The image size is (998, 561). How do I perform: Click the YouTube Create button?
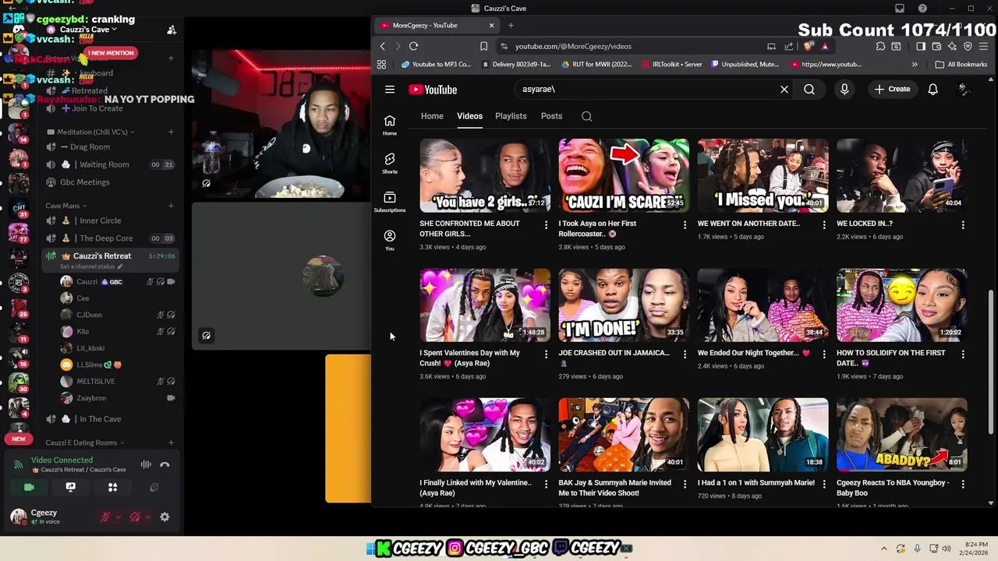[x=892, y=89]
